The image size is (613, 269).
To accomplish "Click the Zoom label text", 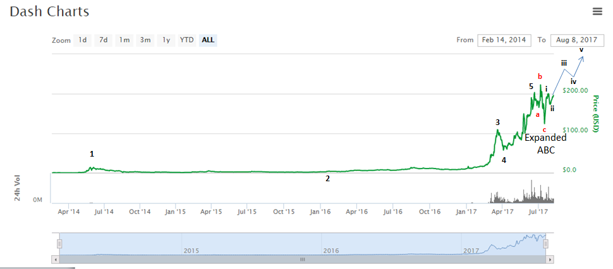I will (61, 40).
